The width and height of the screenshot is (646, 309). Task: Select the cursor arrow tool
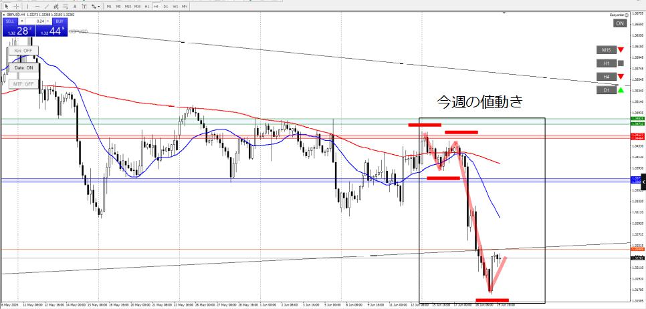click(7, 6)
